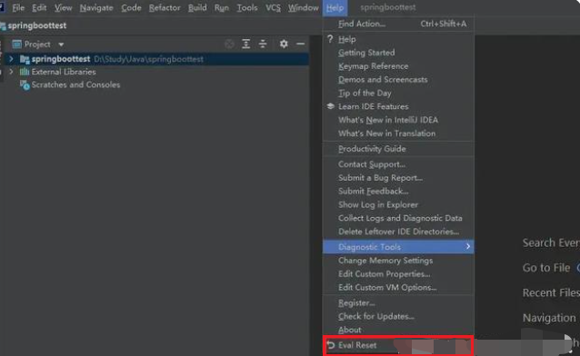Screen dimensions: 580x356
Task: Choose Register in Help menu
Action: (398, 303)
